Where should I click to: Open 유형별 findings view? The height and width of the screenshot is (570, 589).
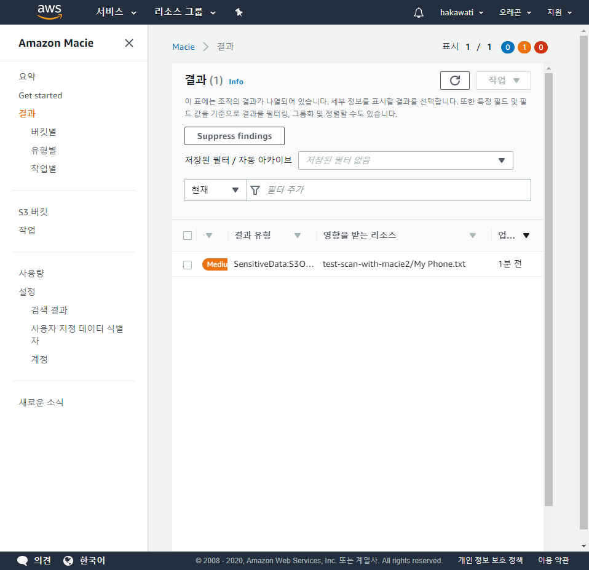[44, 150]
